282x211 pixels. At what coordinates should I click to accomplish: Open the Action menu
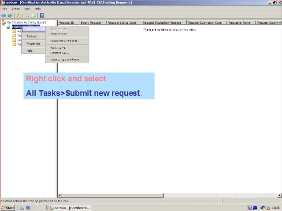pos(15,9)
